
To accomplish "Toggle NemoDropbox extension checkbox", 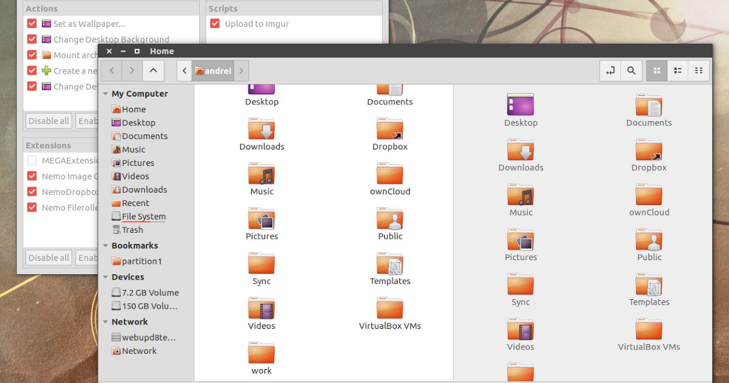I will (32, 192).
